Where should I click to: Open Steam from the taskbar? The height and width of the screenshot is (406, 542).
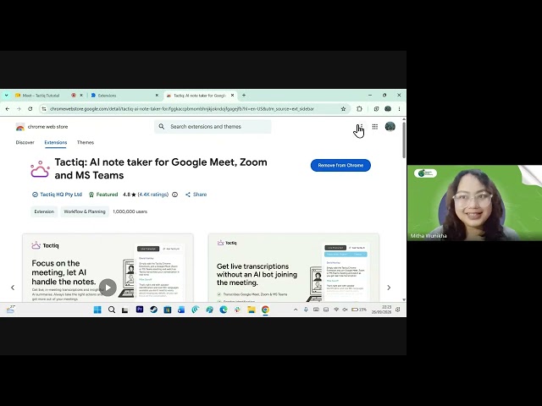pos(154,310)
